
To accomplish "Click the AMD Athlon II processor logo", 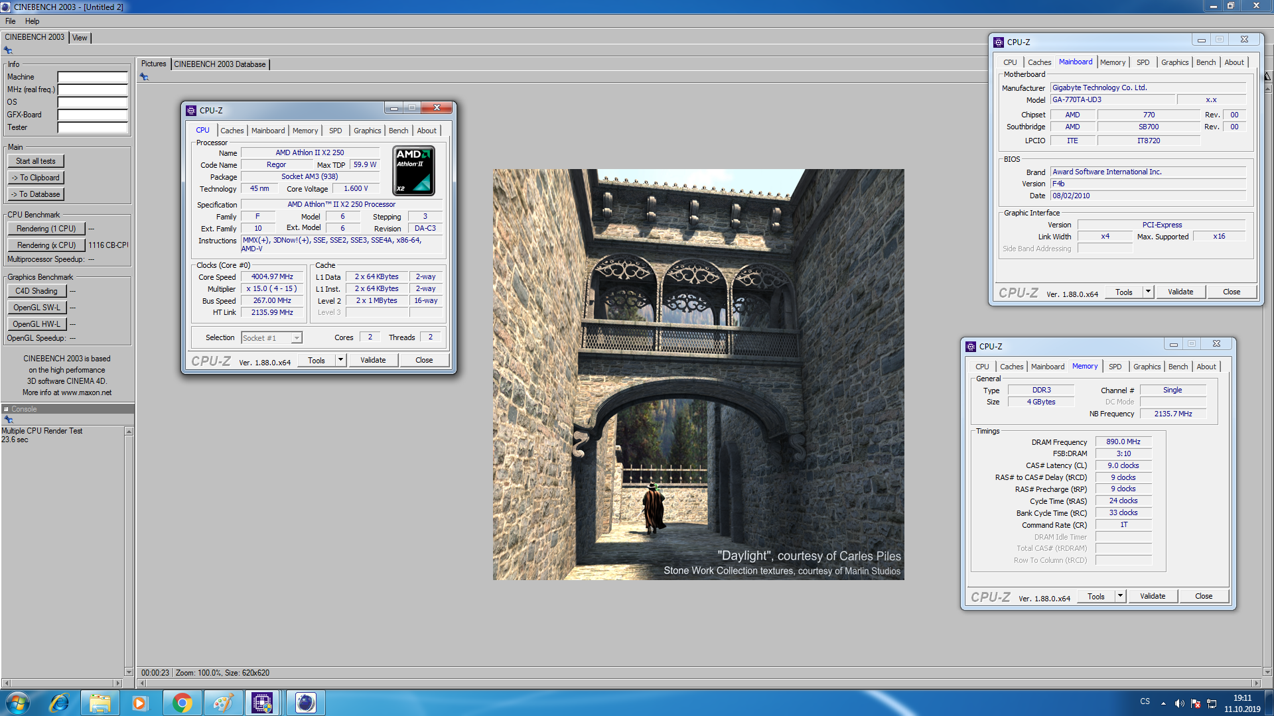I will coord(414,171).
